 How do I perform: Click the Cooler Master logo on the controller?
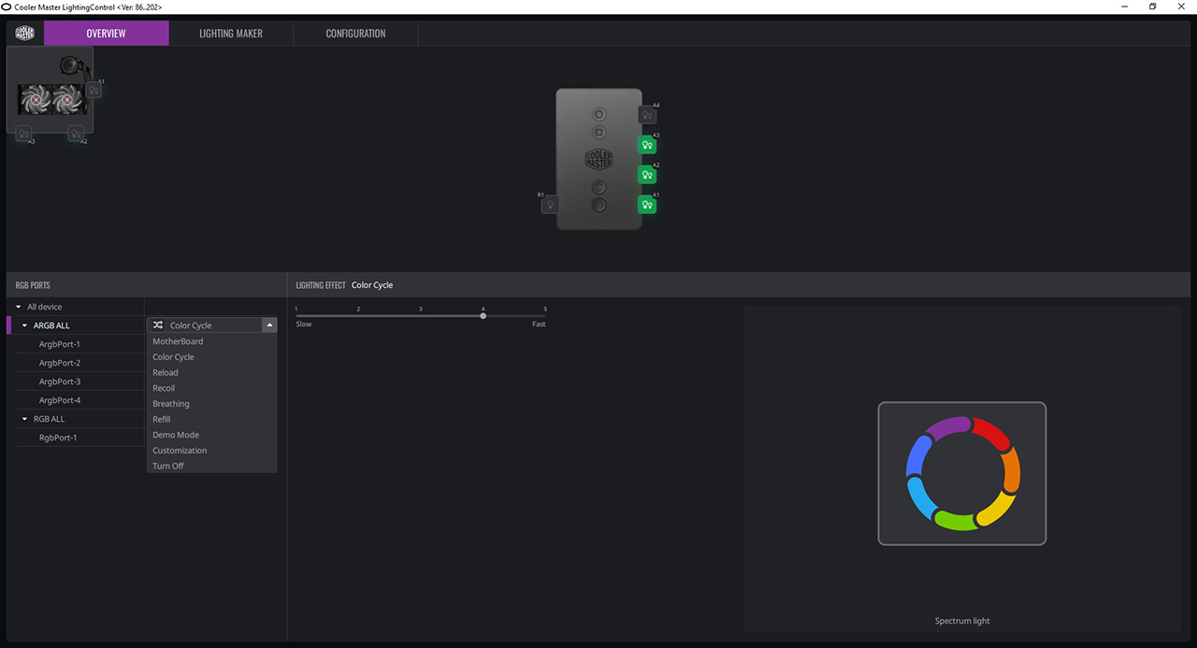[599, 159]
